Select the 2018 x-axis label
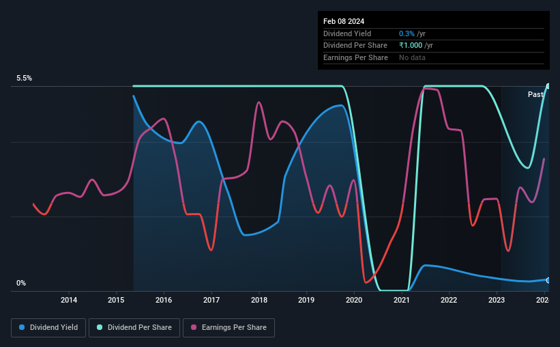Screen dimensions: 560x347 click(259, 300)
